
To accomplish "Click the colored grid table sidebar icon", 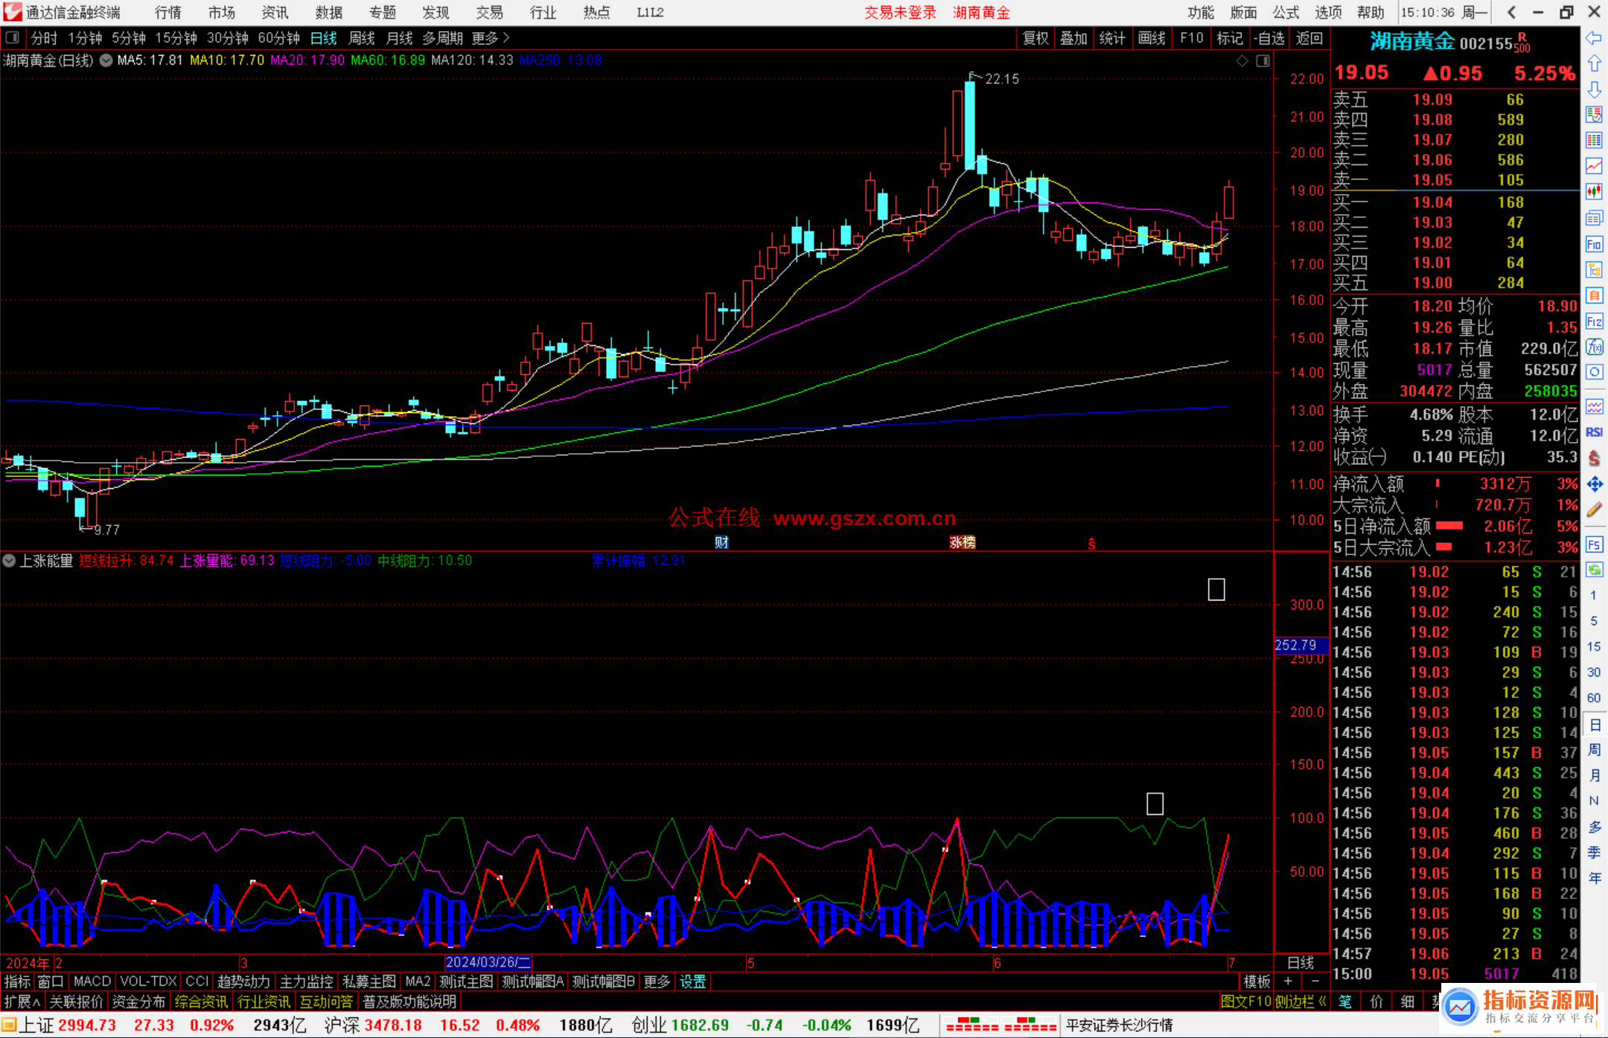I will (1594, 141).
